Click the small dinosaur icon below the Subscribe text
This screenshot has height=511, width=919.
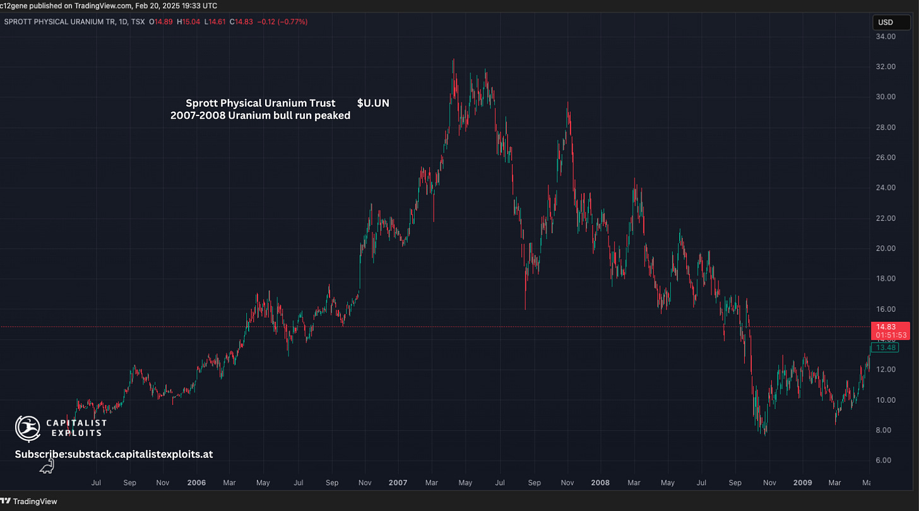coord(47,467)
